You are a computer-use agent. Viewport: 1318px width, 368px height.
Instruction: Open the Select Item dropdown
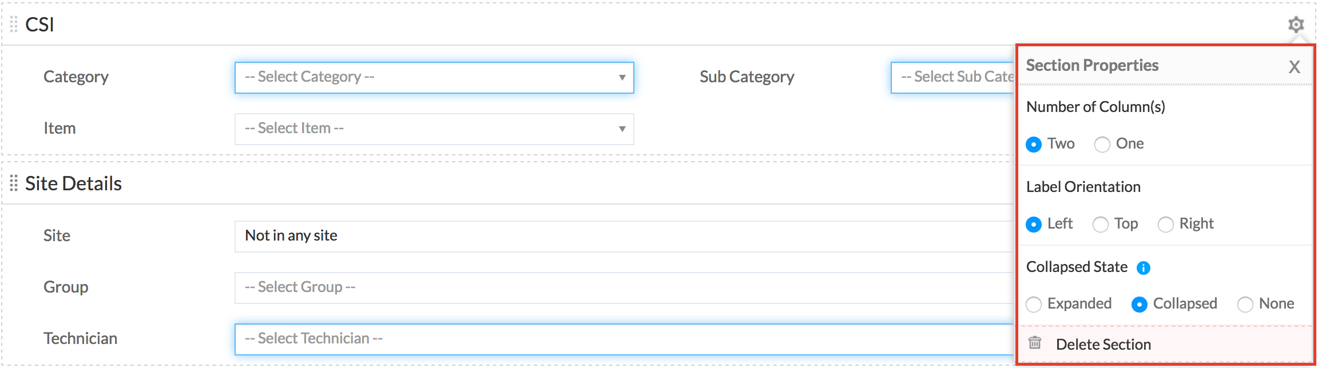434,129
